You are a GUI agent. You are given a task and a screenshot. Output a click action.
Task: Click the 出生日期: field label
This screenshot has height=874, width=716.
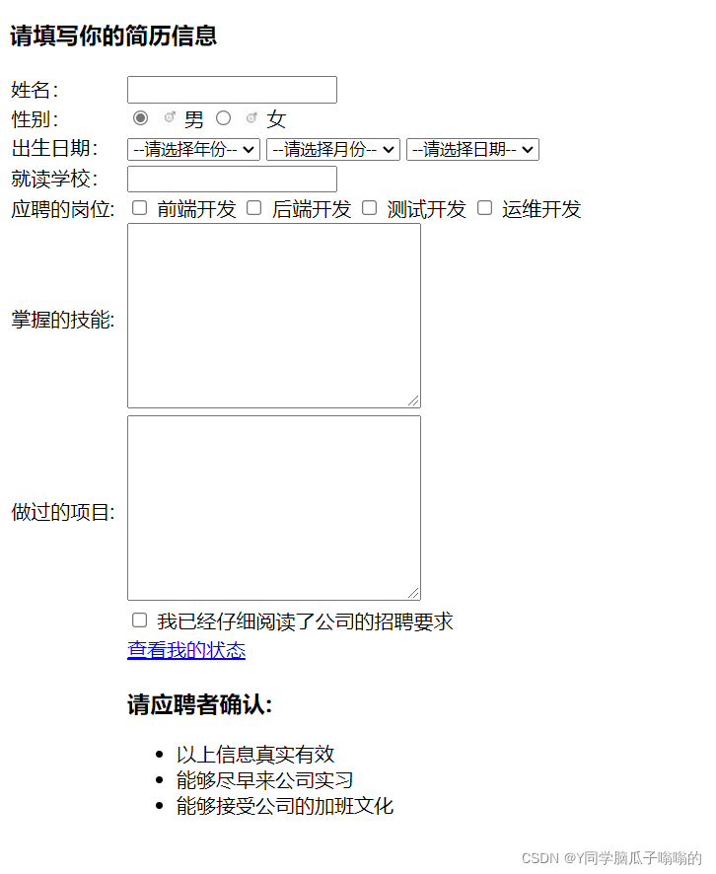coord(54,149)
